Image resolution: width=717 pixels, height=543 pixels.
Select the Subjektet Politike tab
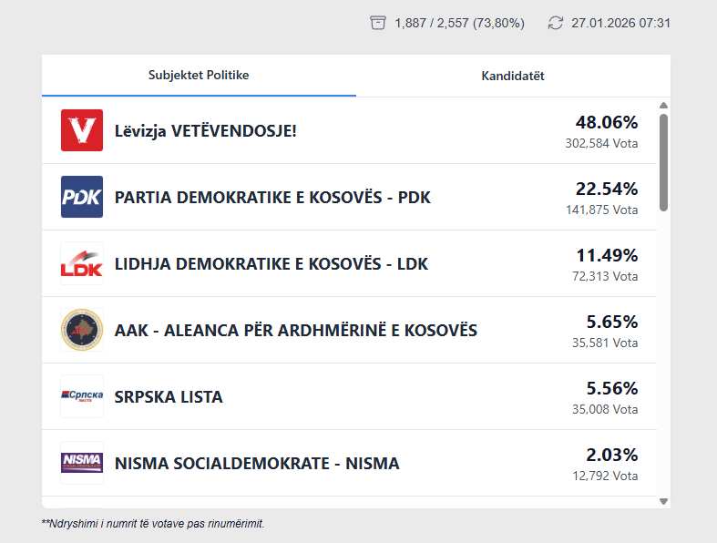(199, 75)
